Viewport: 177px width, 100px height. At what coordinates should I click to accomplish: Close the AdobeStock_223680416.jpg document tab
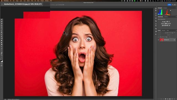[2, 4]
